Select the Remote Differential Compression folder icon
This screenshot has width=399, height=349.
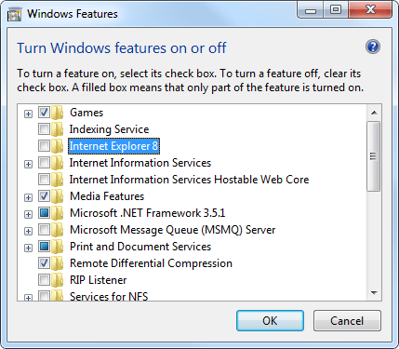pos(58,263)
